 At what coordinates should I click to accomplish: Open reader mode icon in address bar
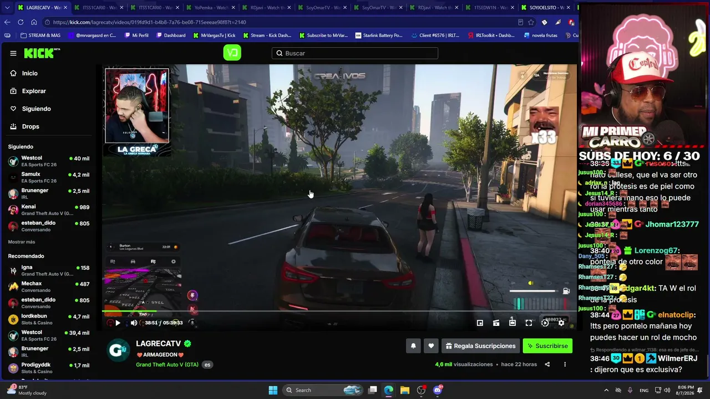point(520,22)
